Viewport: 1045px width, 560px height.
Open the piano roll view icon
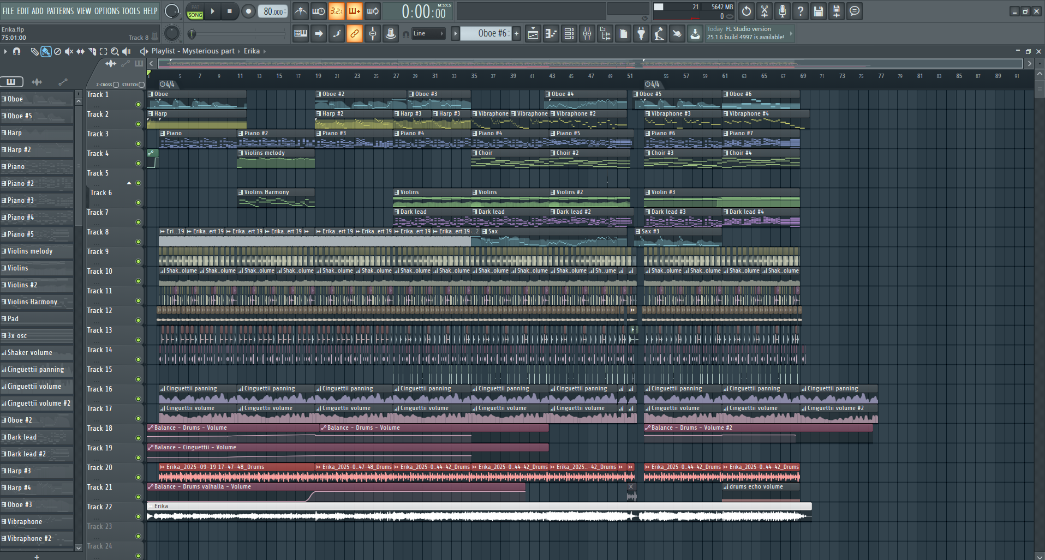click(x=551, y=34)
